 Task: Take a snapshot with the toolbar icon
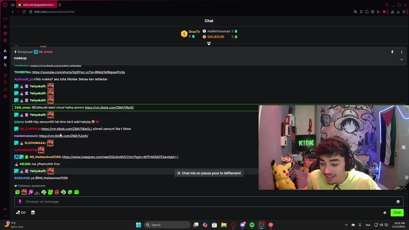click(367, 12)
